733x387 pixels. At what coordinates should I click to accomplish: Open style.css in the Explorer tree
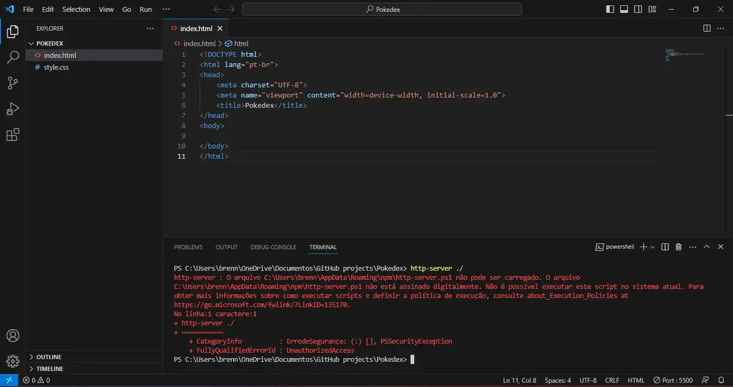click(94, 67)
